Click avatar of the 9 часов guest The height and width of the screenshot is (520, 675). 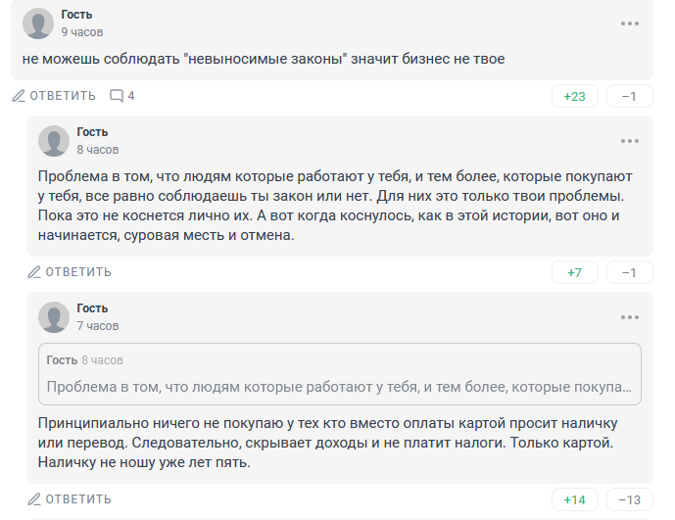tap(38, 24)
